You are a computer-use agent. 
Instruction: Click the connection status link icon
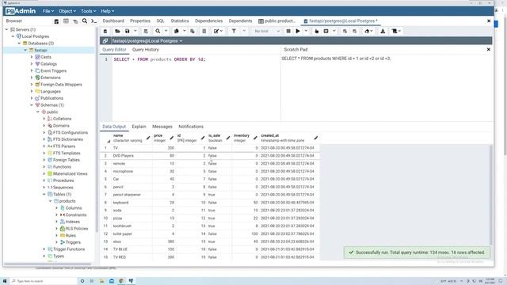pyautogui.click(x=105, y=40)
